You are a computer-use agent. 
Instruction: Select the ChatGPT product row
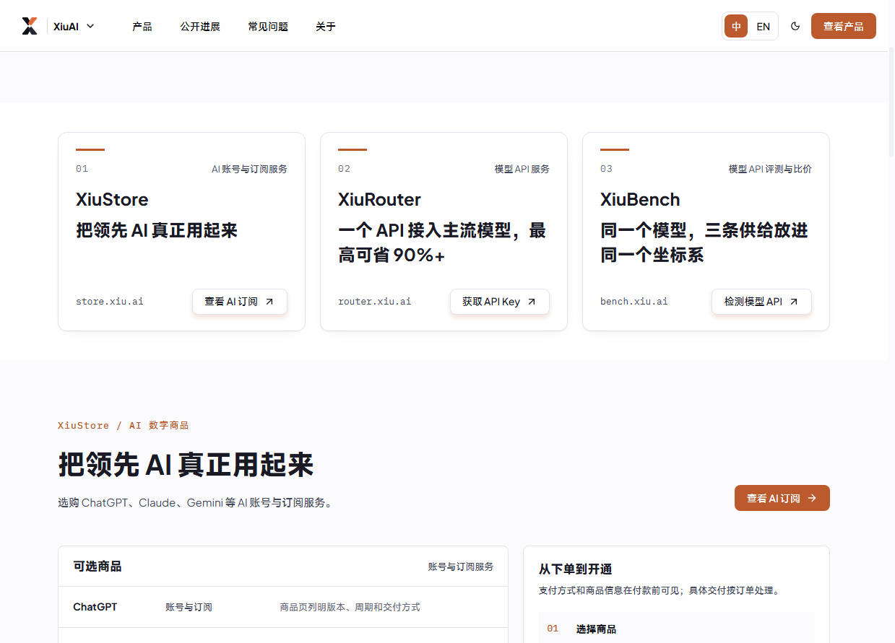pyautogui.click(x=283, y=607)
